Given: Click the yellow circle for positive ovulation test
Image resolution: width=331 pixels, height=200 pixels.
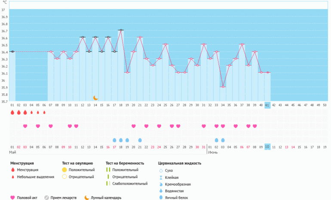Looking at the screenshot, I should coord(64,170).
